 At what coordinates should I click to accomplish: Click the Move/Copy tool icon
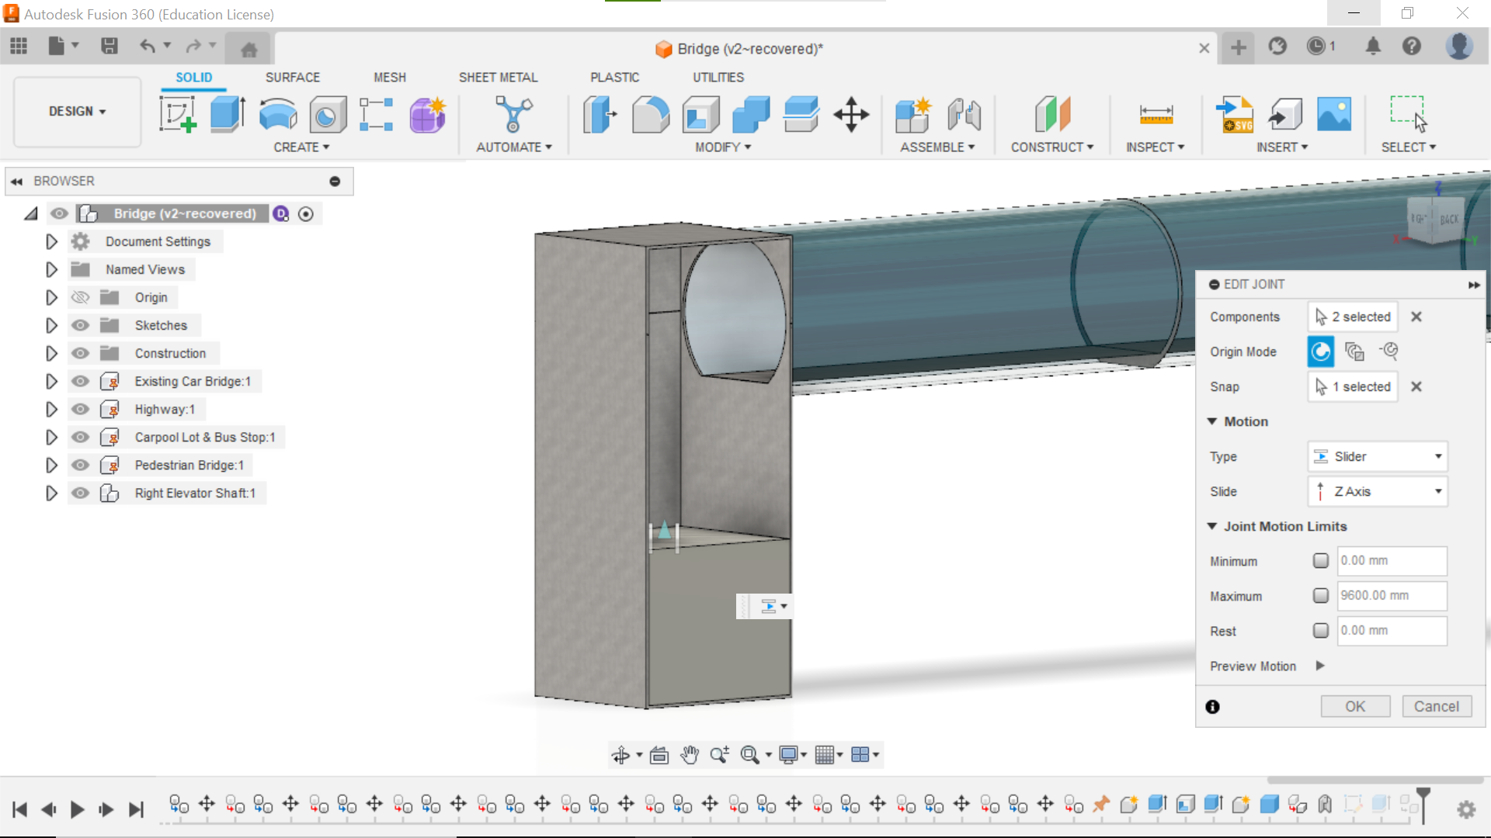click(851, 115)
